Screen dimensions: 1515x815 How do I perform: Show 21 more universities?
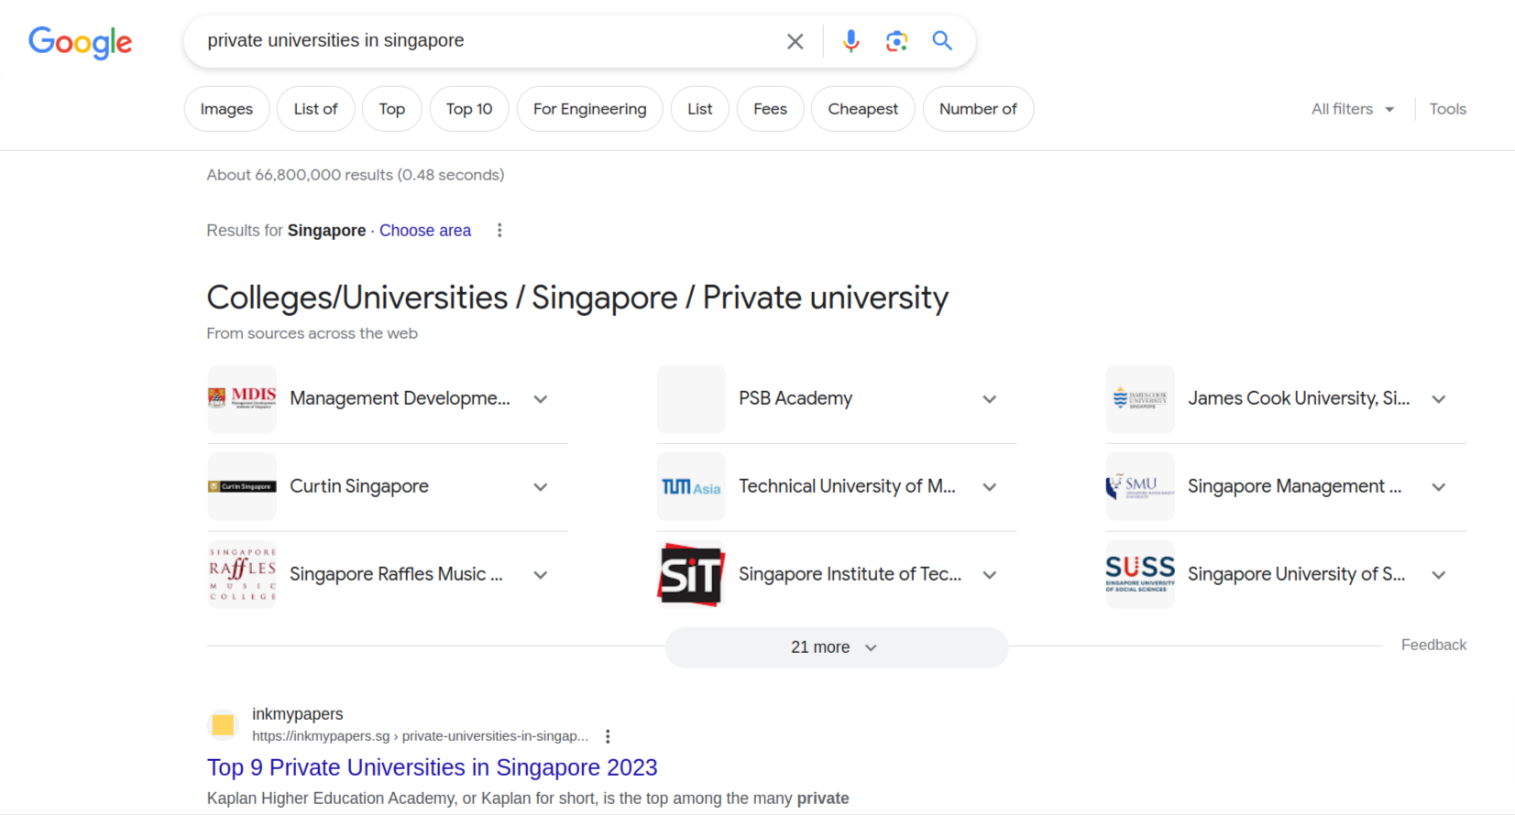(x=836, y=647)
